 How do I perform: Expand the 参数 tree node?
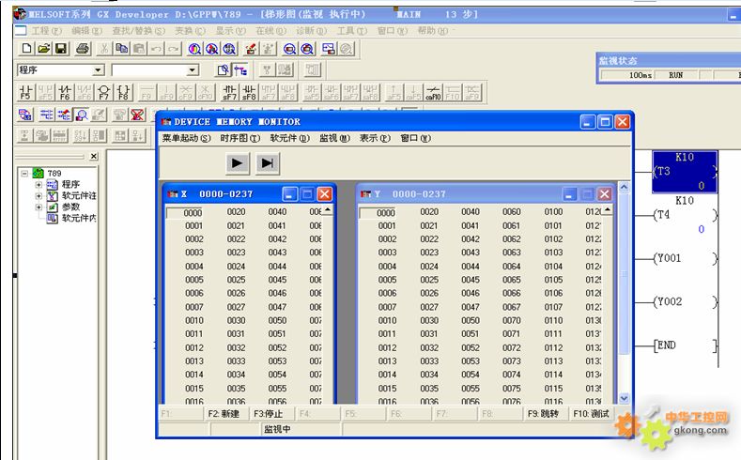click(39, 207)
